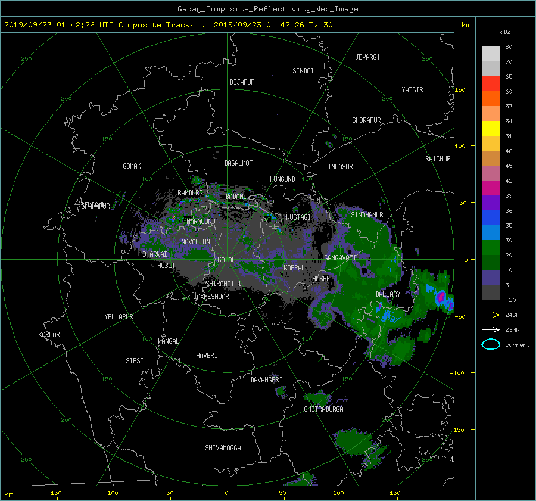Image resolution: width=536 pixels, height=501 pixels.
Task: Click the BALLARY city label
Action: coord(388,294)
